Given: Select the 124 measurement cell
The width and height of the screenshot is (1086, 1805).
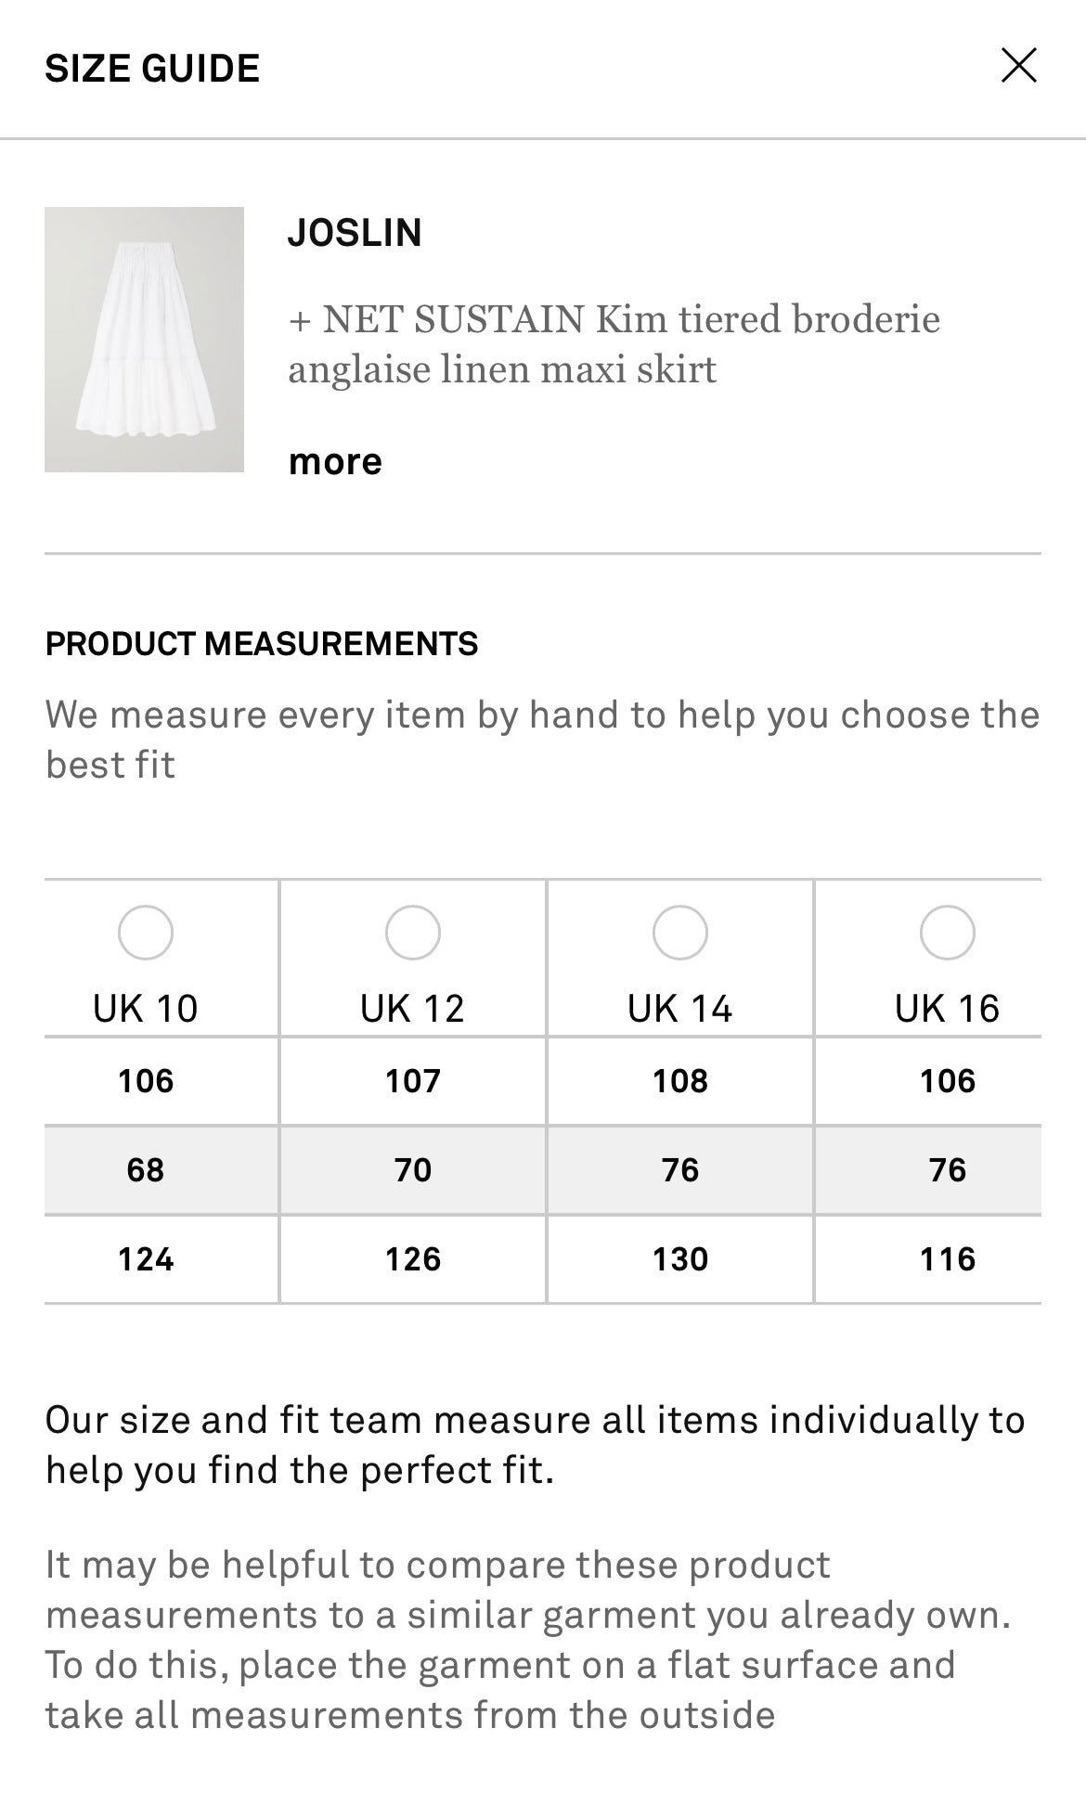Looking at the screenshot, I should pos(146,1259).
